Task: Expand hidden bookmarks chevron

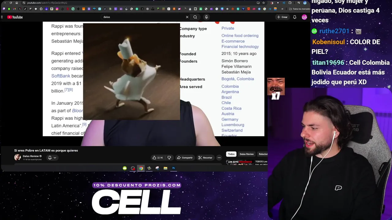Action: pyautogui.click(x=282, y=9)
